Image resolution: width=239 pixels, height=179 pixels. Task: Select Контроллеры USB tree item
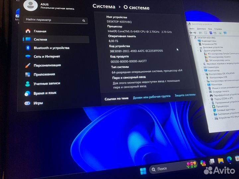(x=218, y=77)
